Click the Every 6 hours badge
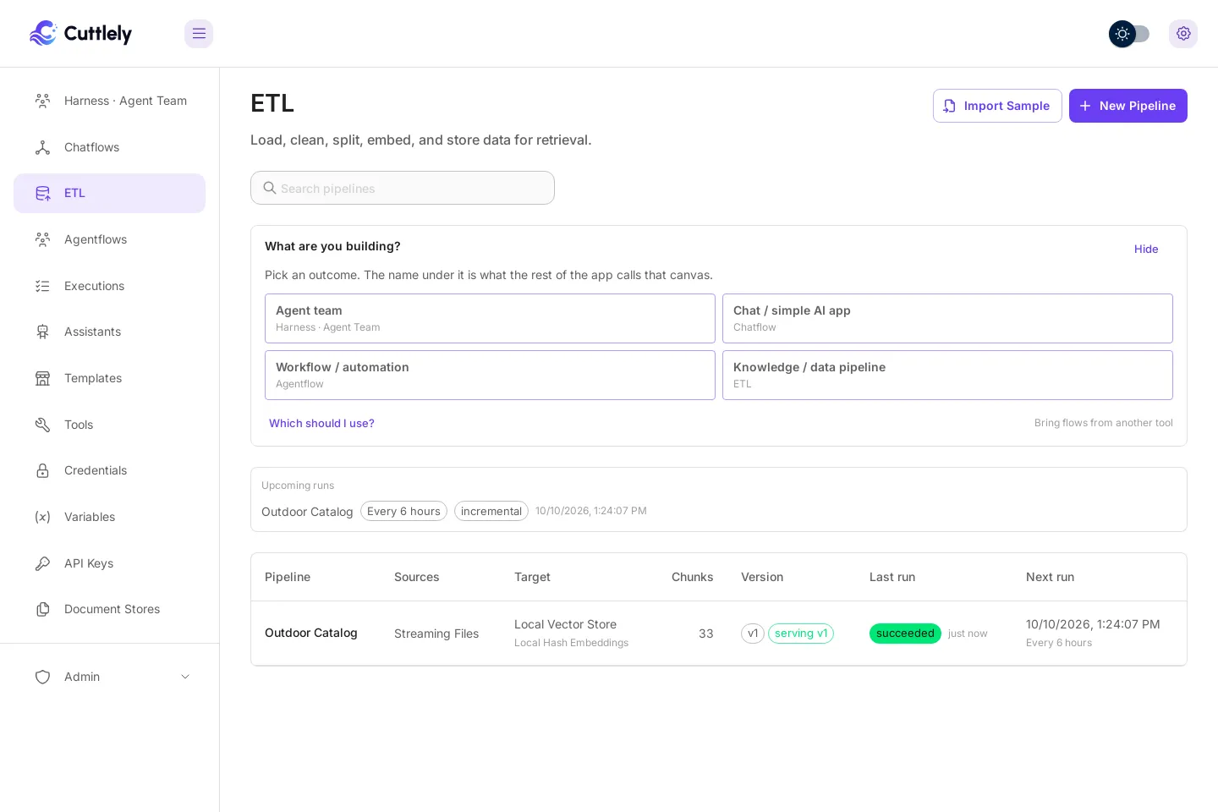This screenshot has width=1218, height=812. [403, 511]
